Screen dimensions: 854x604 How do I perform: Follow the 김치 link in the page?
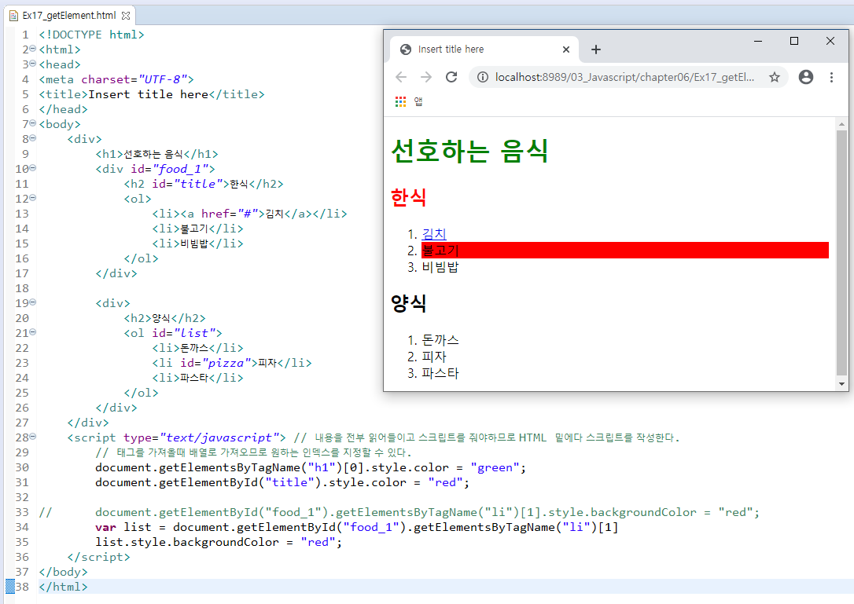[x=434, y=234]
